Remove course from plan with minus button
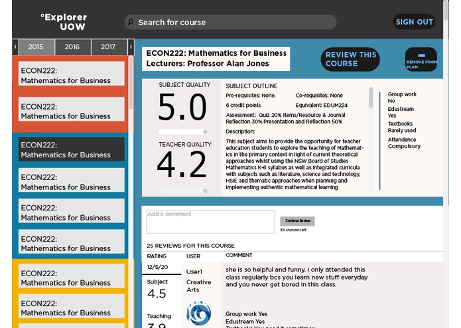 [421, 59]
